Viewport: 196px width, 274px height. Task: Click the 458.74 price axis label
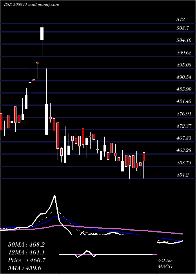(x=183, y=163)
